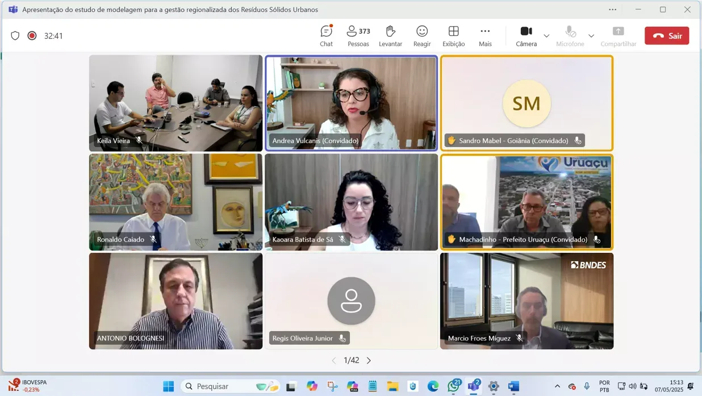Open the title bar ellipsis menu
The height and width of the screenshot is (396, 702).
[x=612, y=10]
